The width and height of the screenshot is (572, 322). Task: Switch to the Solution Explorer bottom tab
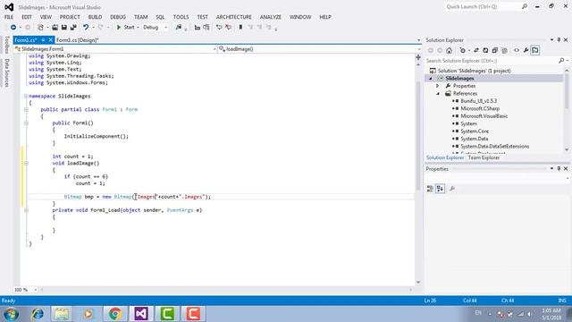pyautogui.click(x=445, y=157)
